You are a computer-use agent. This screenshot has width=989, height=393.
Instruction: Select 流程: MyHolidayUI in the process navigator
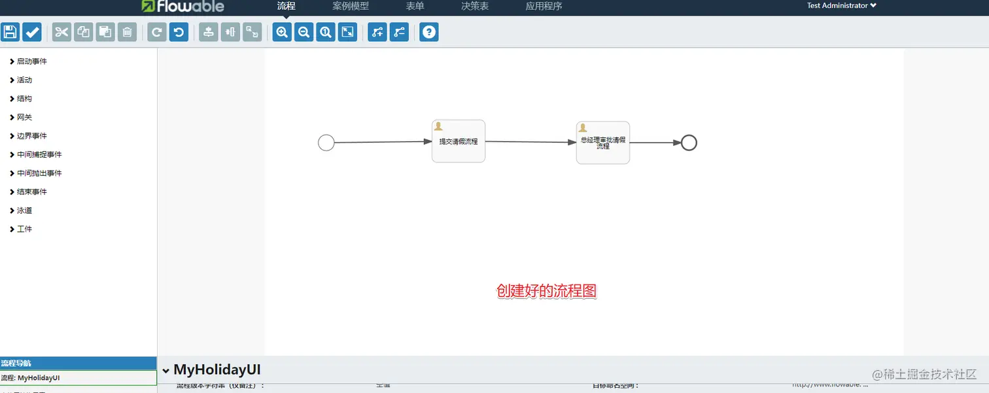coord(78,378)
